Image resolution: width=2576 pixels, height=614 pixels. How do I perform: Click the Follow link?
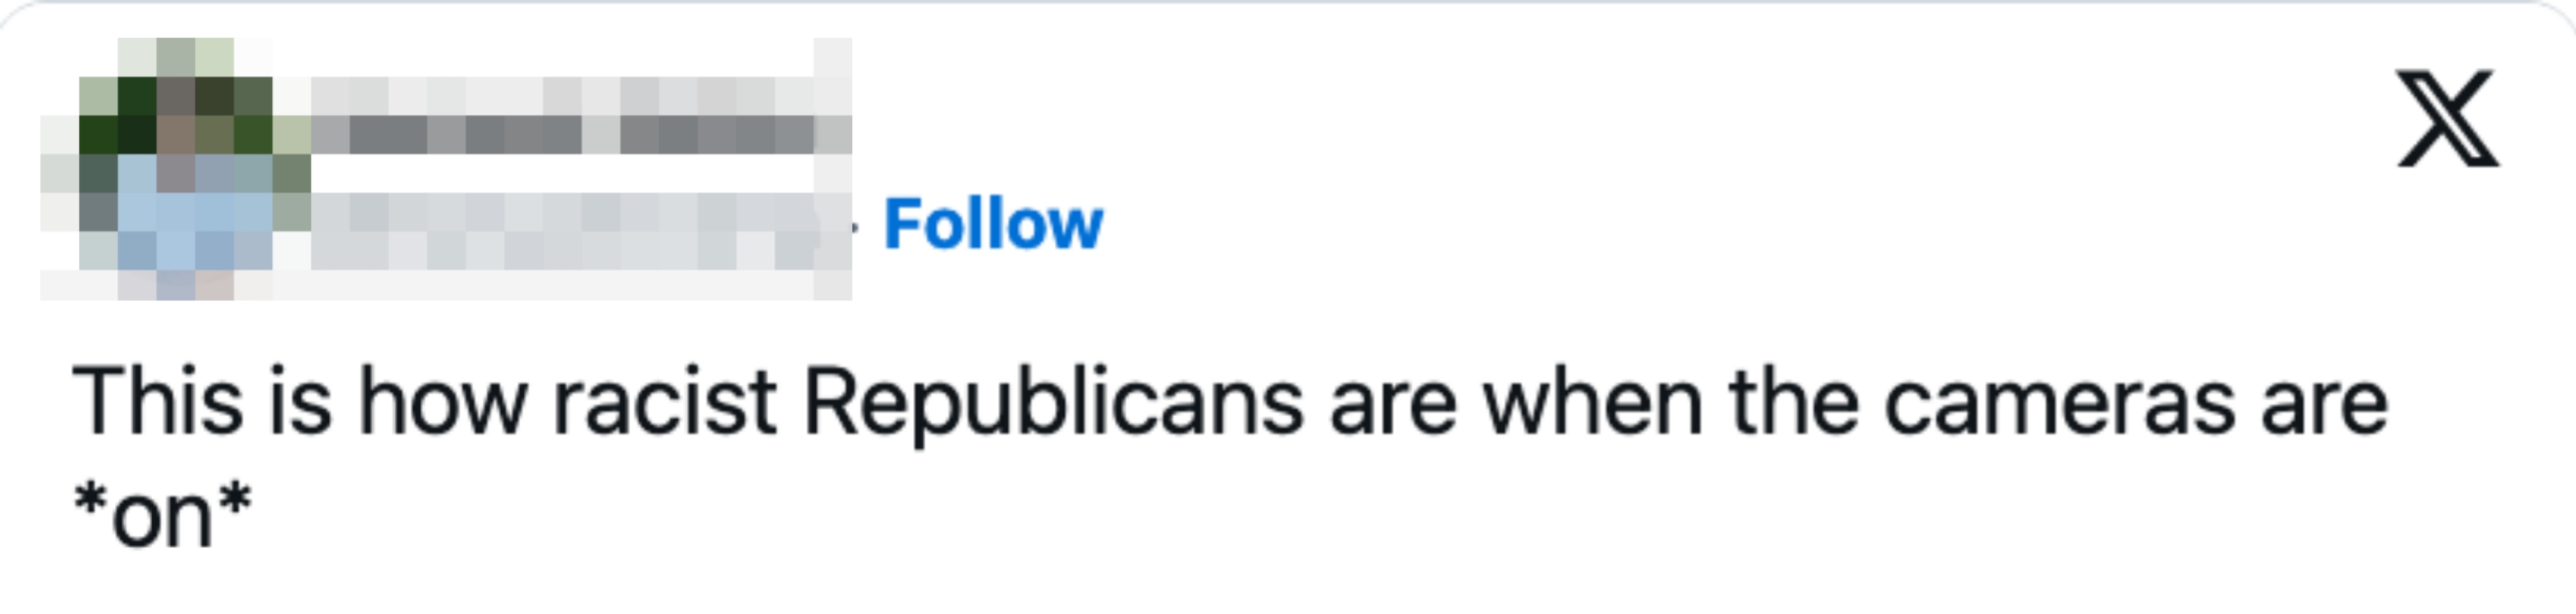click(993, 224)
